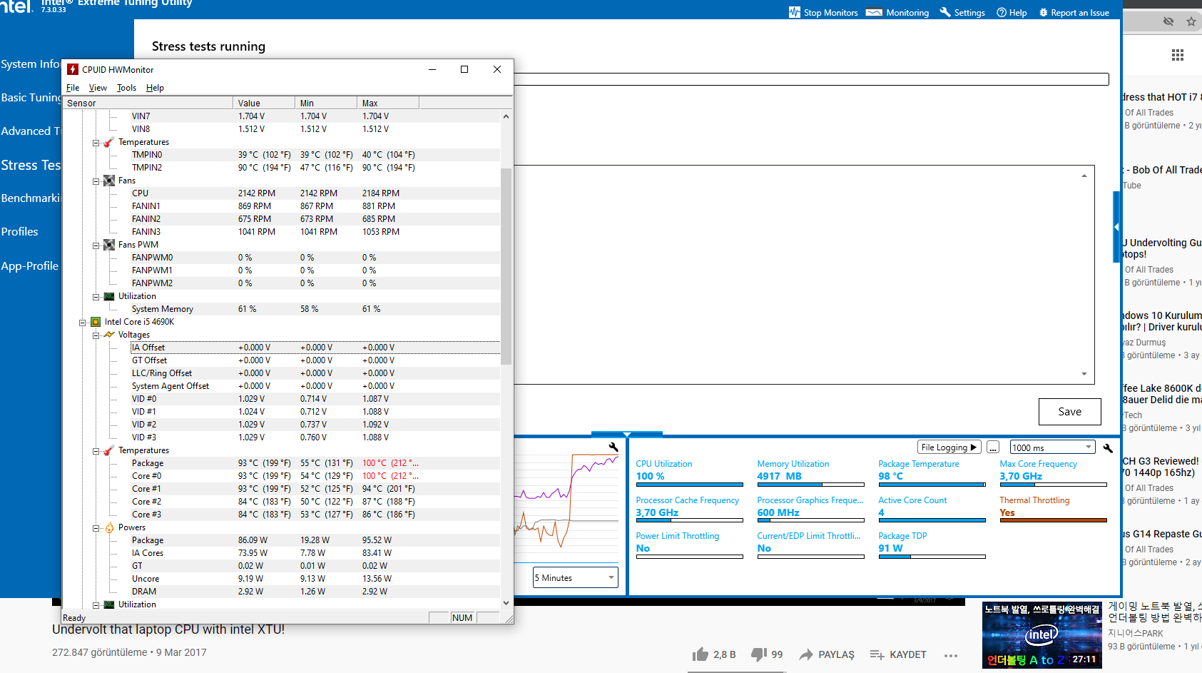Toggle the File Logging button

click(x=948, y=447)
